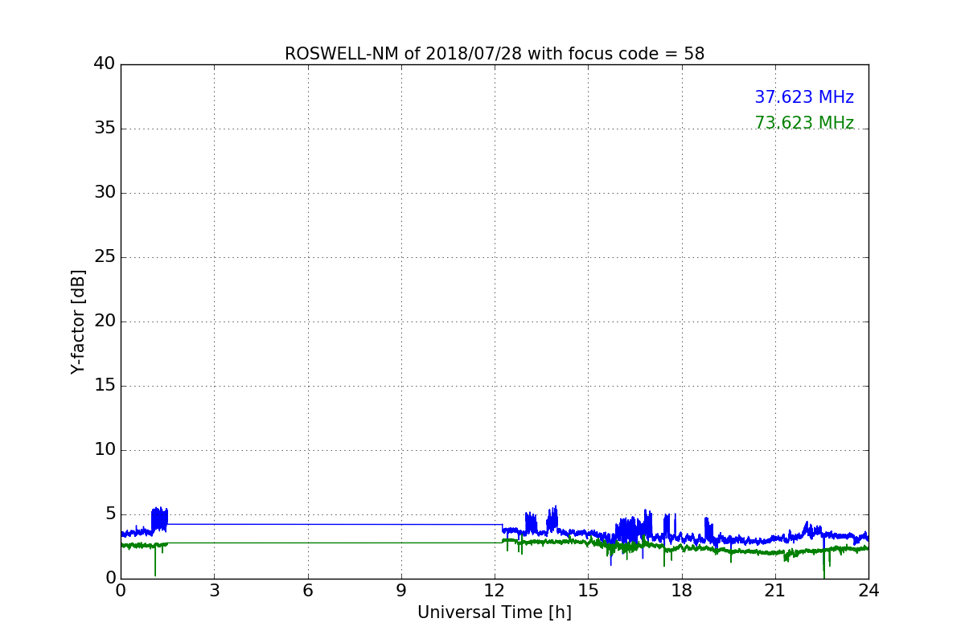Click y-axis tick label '35'
Screen dimensions: 965x643
point(105,129)
